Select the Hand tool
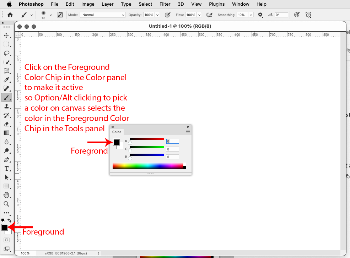This screenshot has width=350, height=258. click(6, 195)
